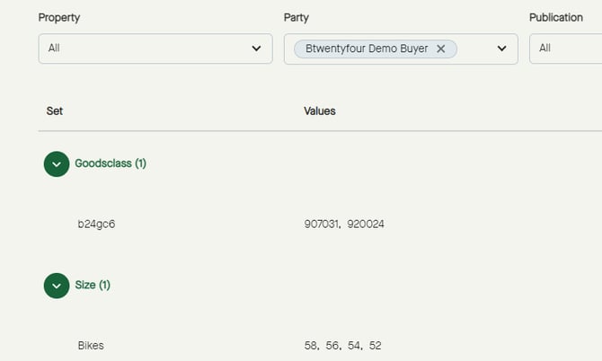Click the Values column header
Viewport: 602px width, 361px height.
click(320, 111)
